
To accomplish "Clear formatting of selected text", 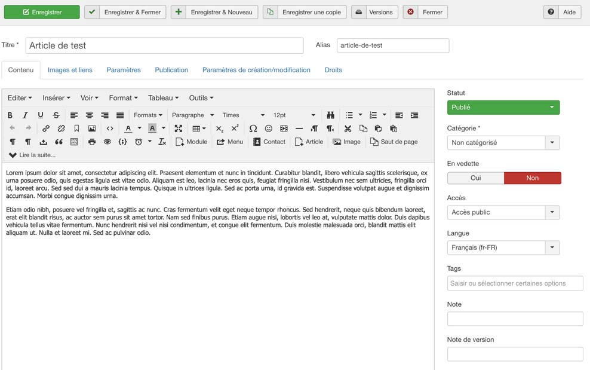I will 162,142.
